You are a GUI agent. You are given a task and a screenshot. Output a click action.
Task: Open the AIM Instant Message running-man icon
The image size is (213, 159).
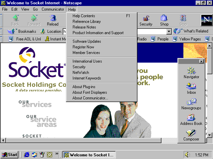(47, 39)
